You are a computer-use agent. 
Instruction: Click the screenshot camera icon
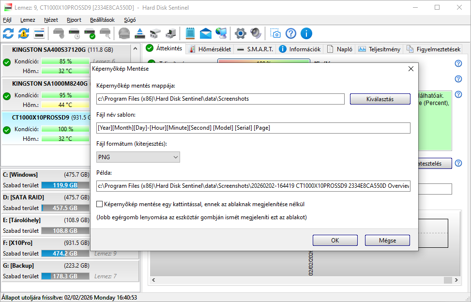275,33
